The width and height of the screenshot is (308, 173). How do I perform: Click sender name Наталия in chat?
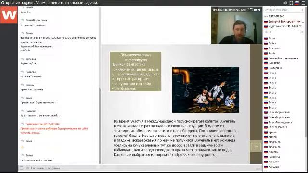click(x=31, y=111)
